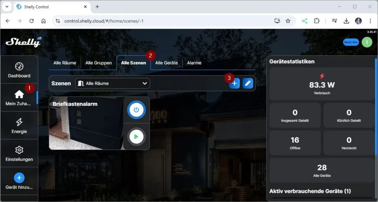Open Einstellungen gear in sidebar
The image size is (378, 202).
tap(19, 153)
